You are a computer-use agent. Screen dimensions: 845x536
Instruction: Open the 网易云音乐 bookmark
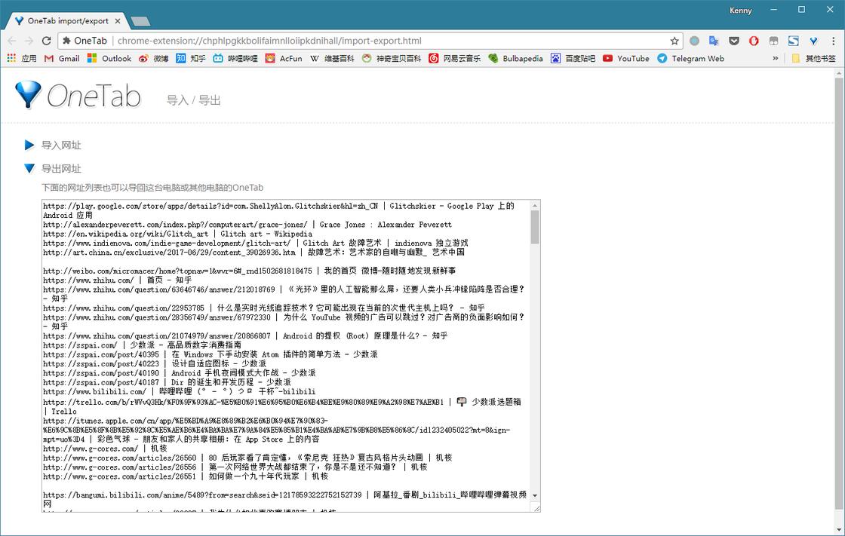[454, 58]
